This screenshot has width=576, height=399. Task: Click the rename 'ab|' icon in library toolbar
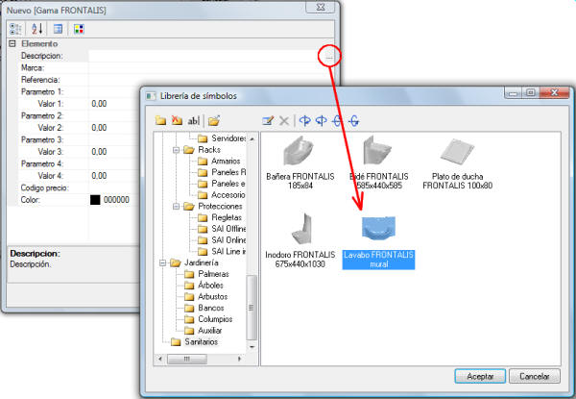[x=194, y=120]
